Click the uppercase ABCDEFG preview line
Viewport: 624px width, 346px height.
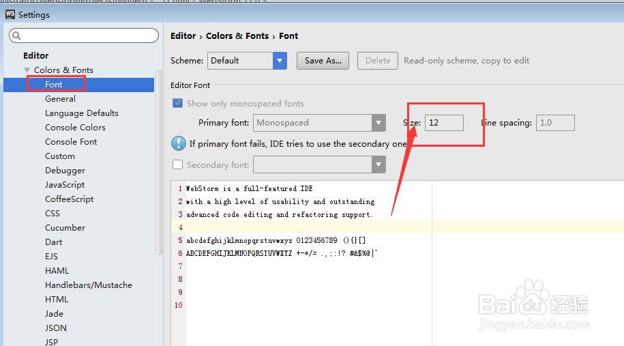click(x=282, y=253)
